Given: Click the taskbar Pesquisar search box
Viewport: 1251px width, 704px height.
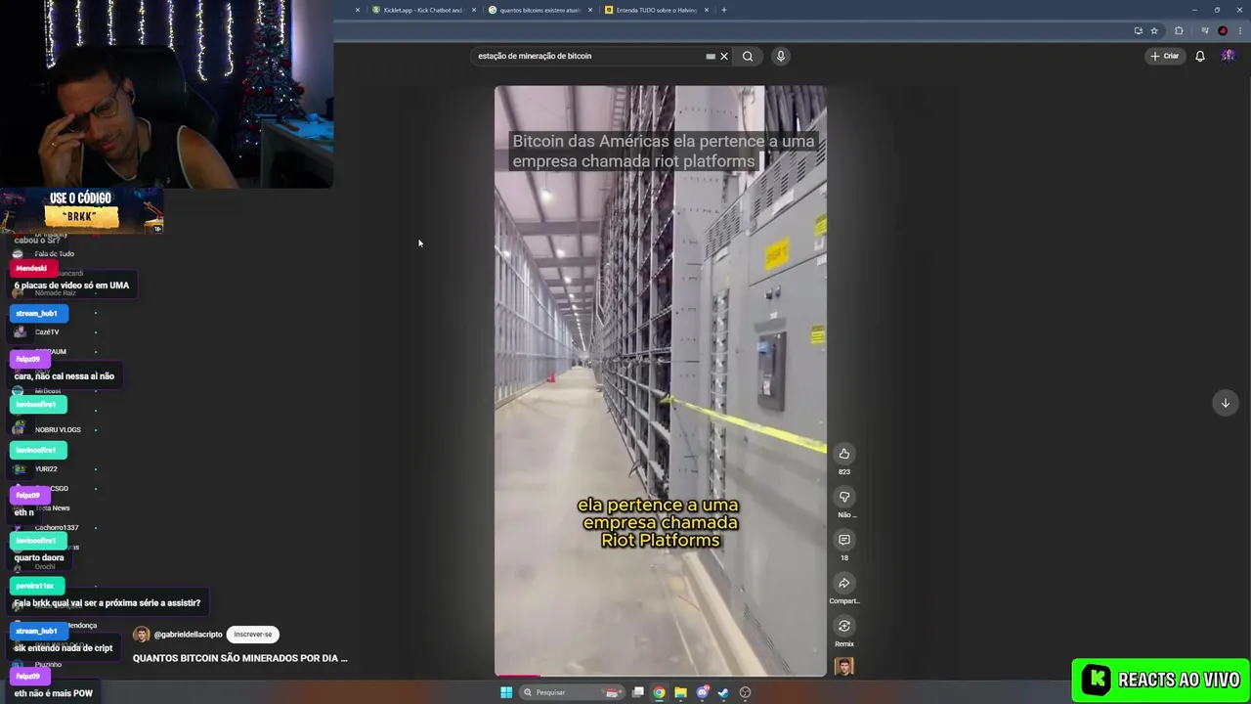Looking at the screenshot, I should click(572, 692).
